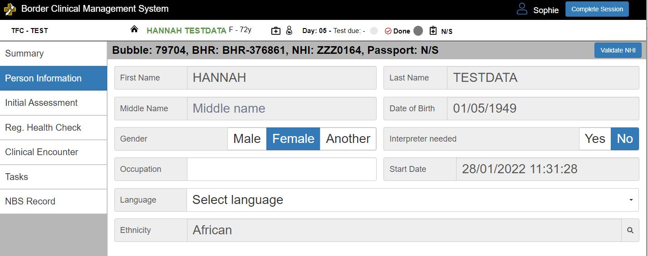Image resolution: width=648 pixels, height=256 pixels.
Task: Click the medical kit icon in header
Action: coord(276,31)
